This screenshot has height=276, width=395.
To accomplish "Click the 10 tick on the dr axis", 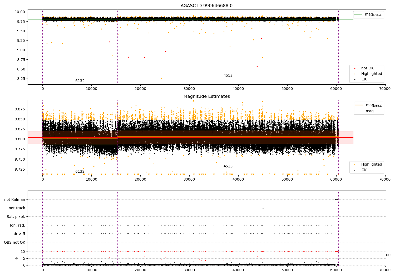I will (23, 252).
